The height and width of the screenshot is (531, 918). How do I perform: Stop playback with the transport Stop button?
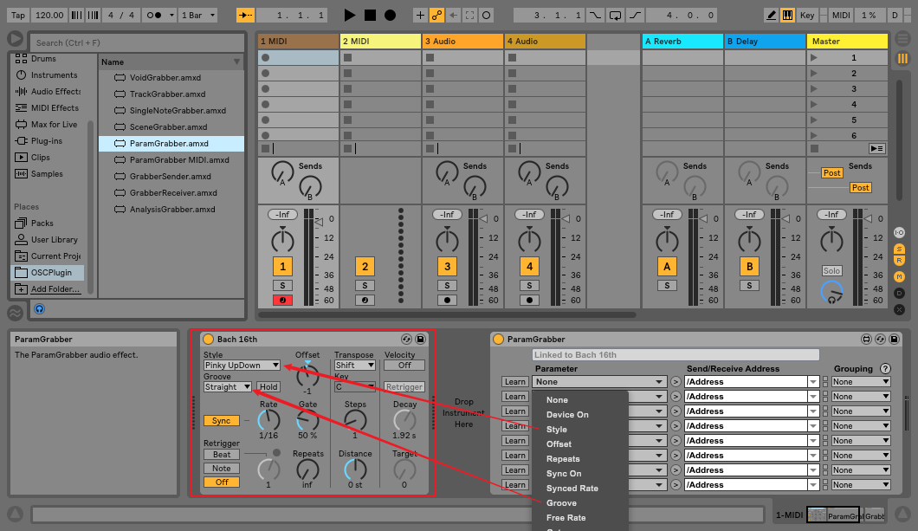tap(370, 16)
